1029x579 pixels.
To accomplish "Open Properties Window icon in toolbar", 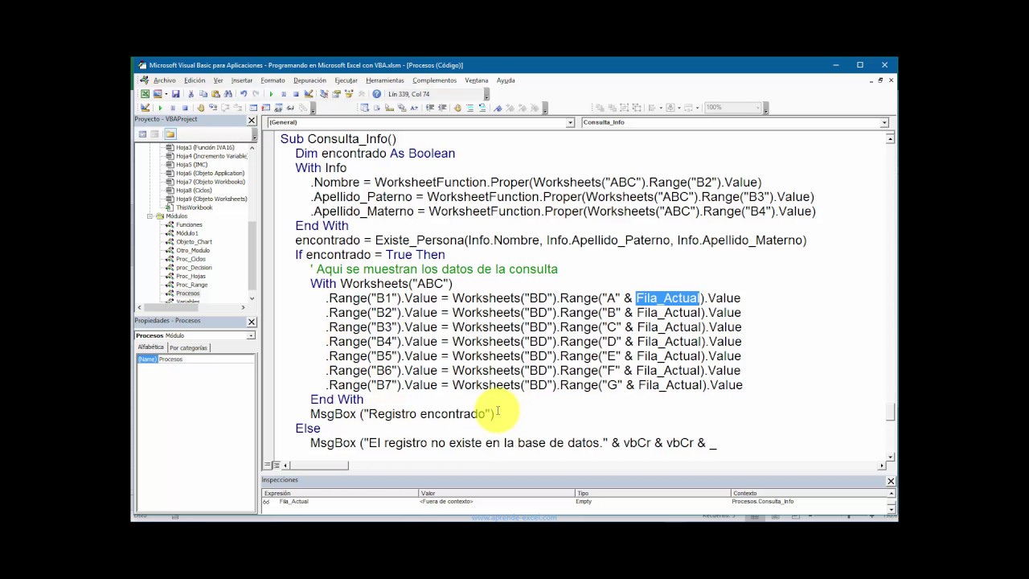I will point(336,94).
